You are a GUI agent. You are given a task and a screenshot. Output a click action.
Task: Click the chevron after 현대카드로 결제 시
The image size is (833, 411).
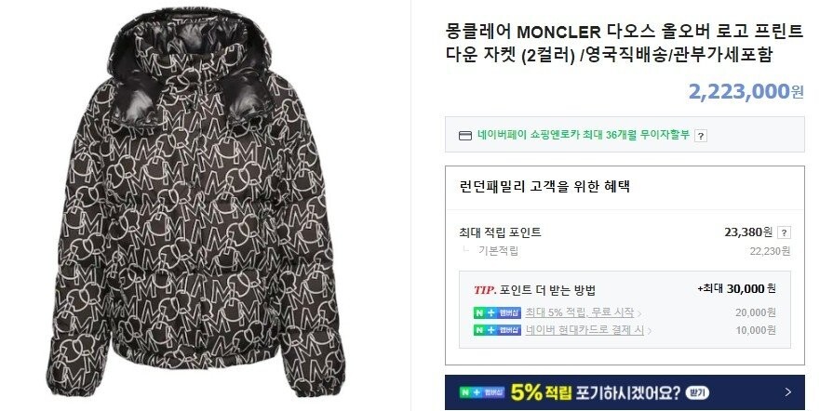[650, 331]
